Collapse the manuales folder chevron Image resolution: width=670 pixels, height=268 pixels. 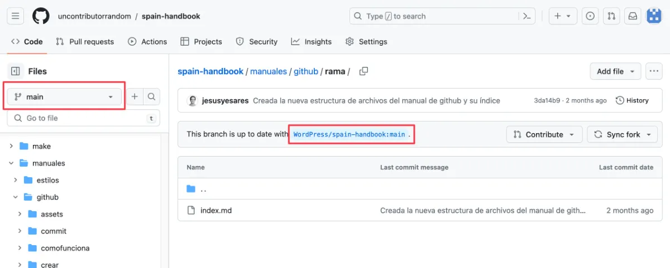(x=11, y=163)
